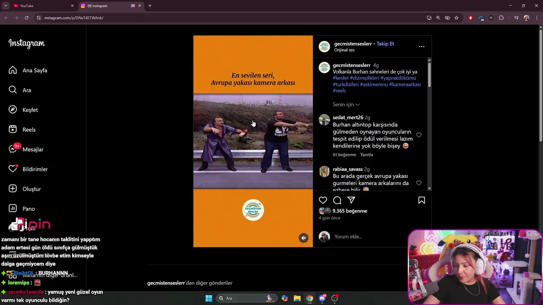View 9.365 beğenme likes list

tap(350, 211)
